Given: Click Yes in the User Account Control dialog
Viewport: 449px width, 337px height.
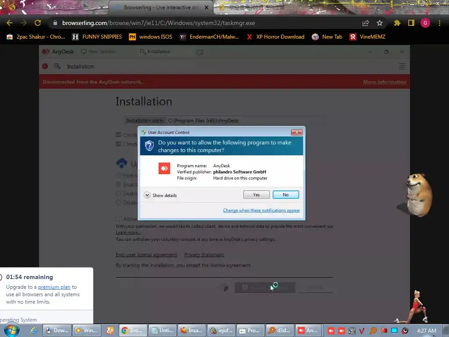Looking at the screenshot, I should point(256,194).
